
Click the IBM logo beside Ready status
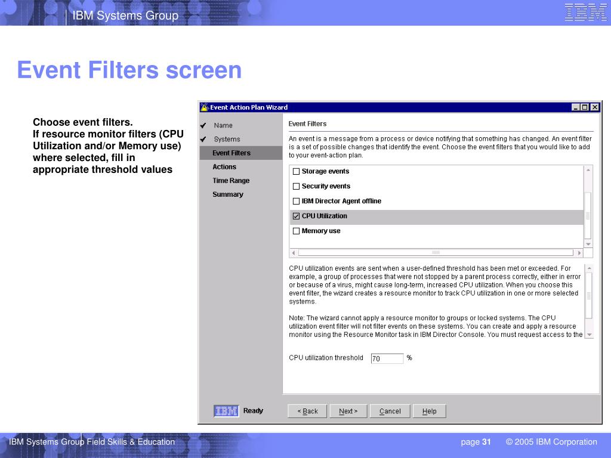tap(226, 411)
